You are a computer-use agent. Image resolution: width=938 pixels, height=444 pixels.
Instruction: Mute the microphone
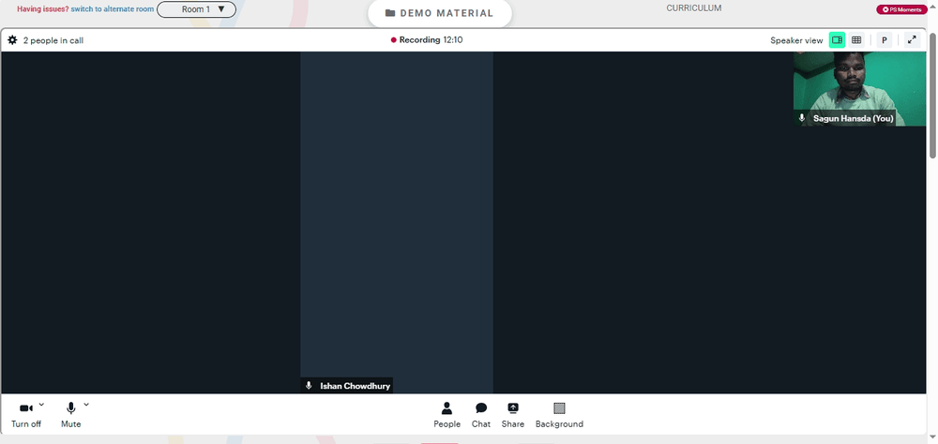70,415
